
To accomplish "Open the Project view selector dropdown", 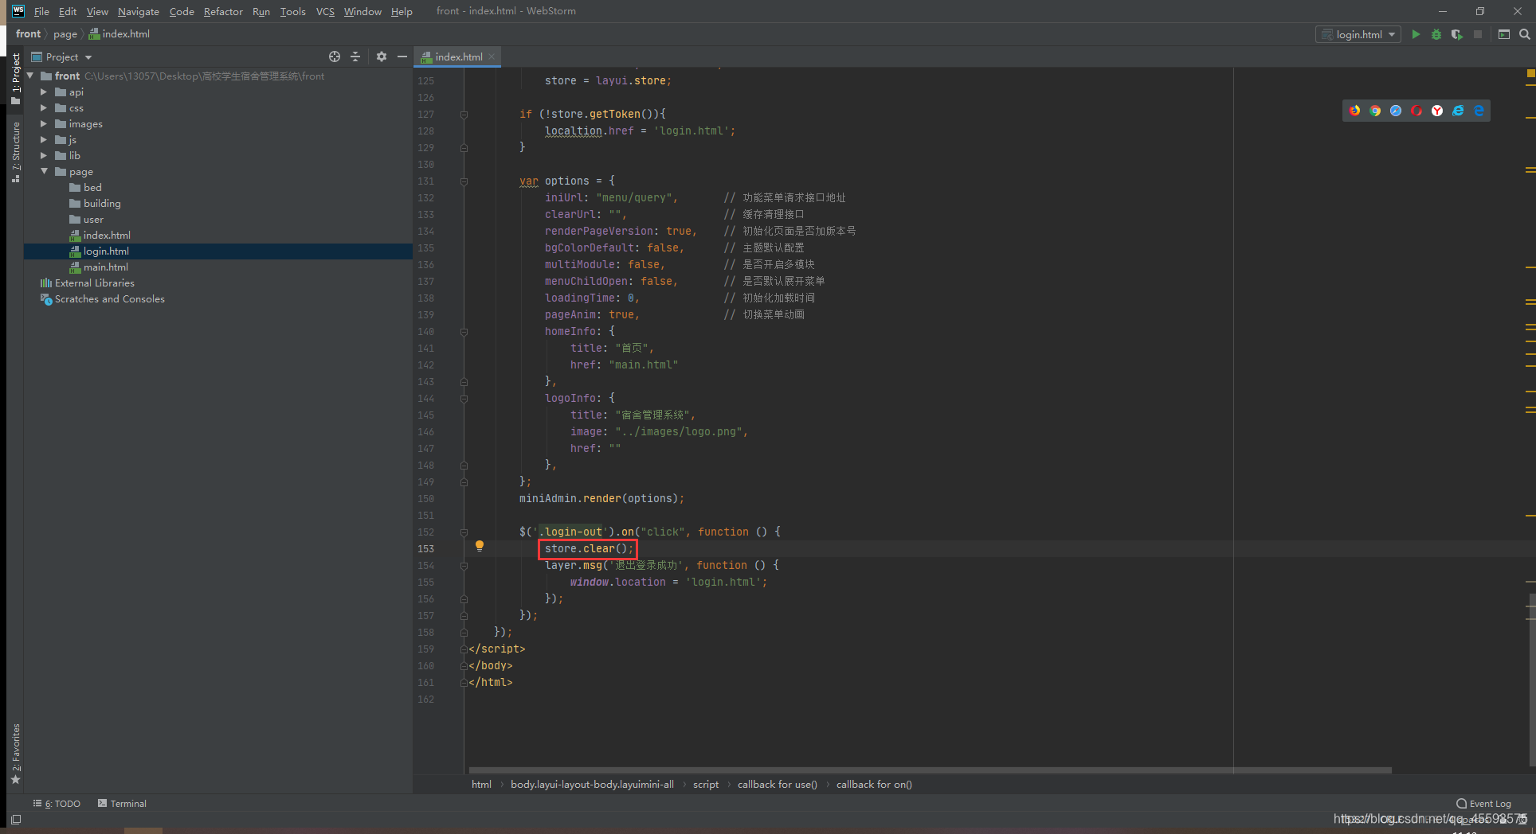I will (61, 57).
